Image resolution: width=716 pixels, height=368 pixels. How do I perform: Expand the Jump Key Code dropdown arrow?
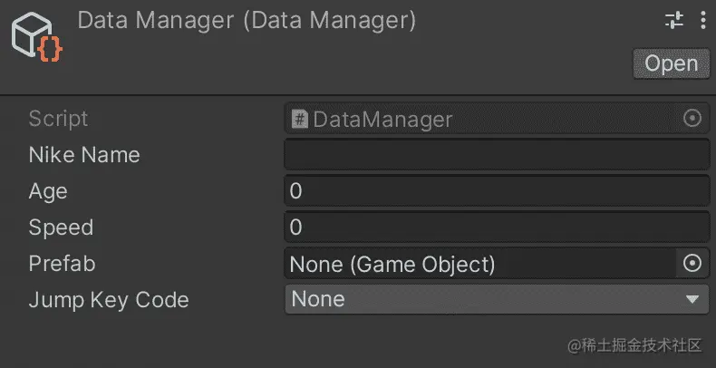[692, 299]
